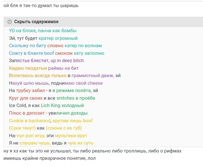Click the line ending with 'свой cheese'

56,83
